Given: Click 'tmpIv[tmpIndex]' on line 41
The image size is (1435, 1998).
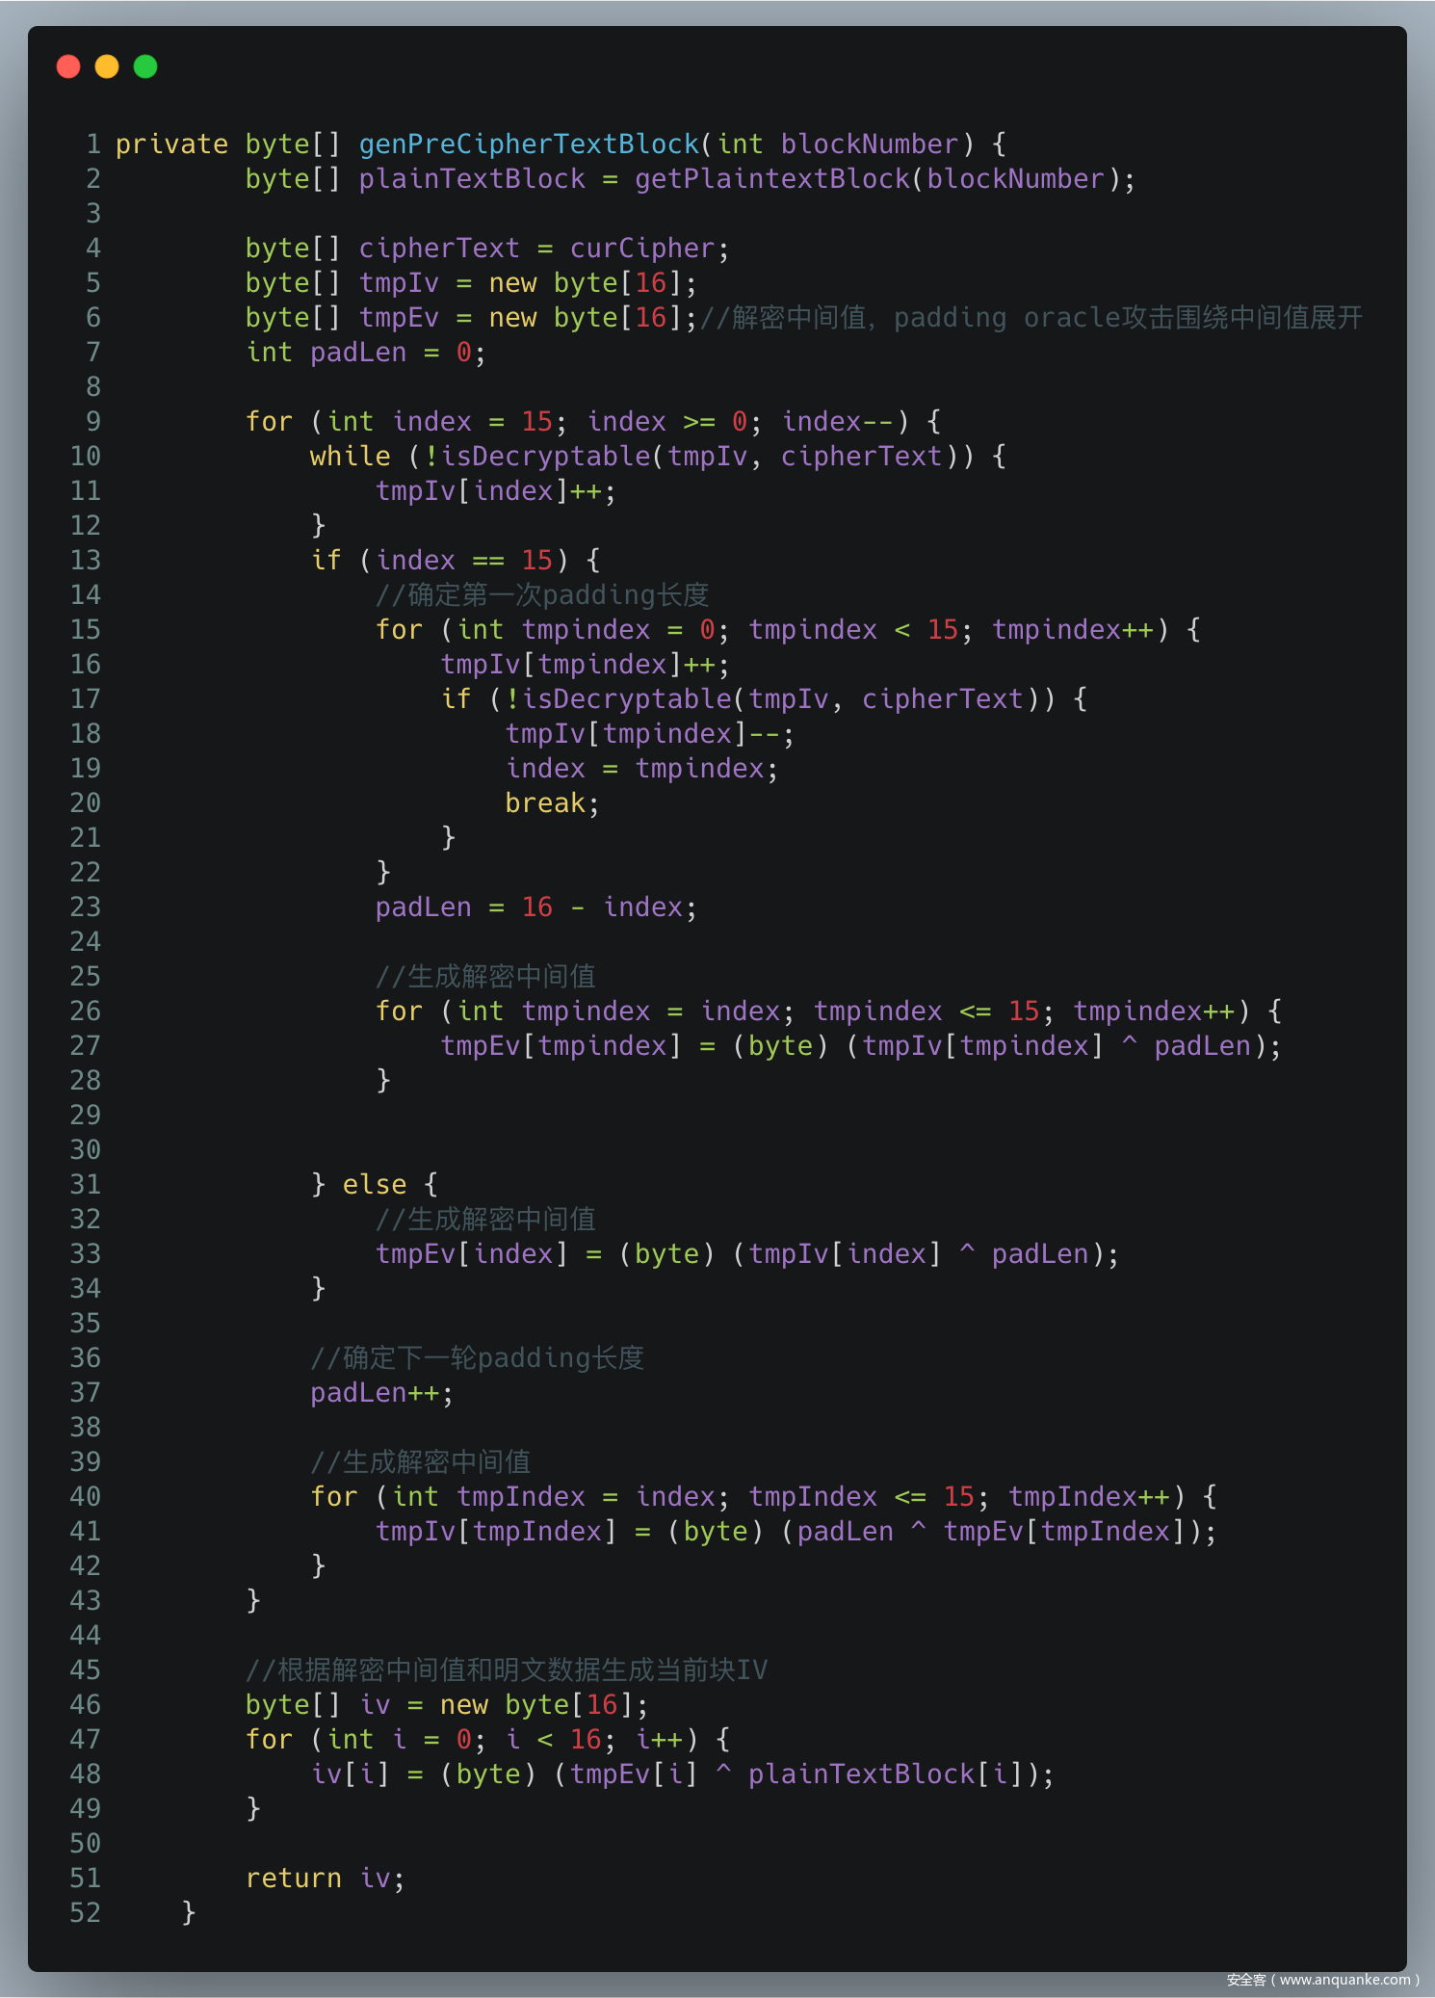Looking at the screenshot, I should [x=495, y=1532].
